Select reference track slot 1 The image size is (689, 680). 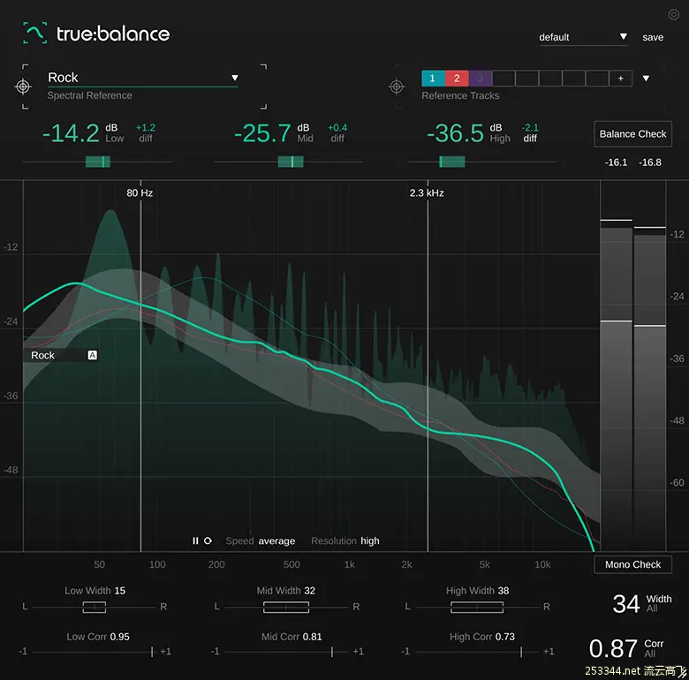click(433, 79)
